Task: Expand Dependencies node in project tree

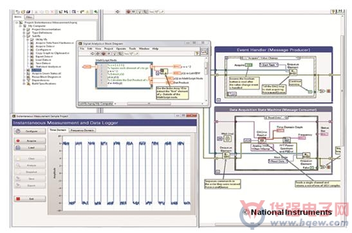Action: point(24,80)
